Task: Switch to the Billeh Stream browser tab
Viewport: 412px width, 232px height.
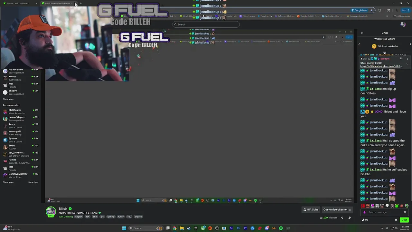Action: (x=59, y=3)
